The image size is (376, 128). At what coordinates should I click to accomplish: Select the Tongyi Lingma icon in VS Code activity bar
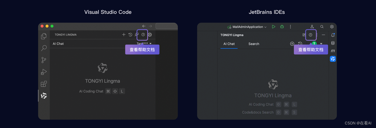click(44, 96)
